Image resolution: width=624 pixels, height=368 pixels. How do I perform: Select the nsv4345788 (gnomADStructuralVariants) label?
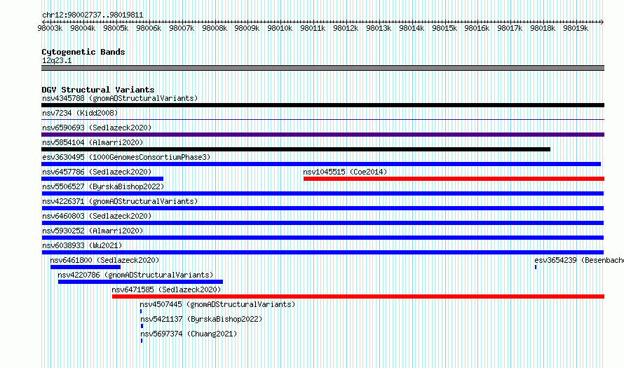tap(120, 98)
